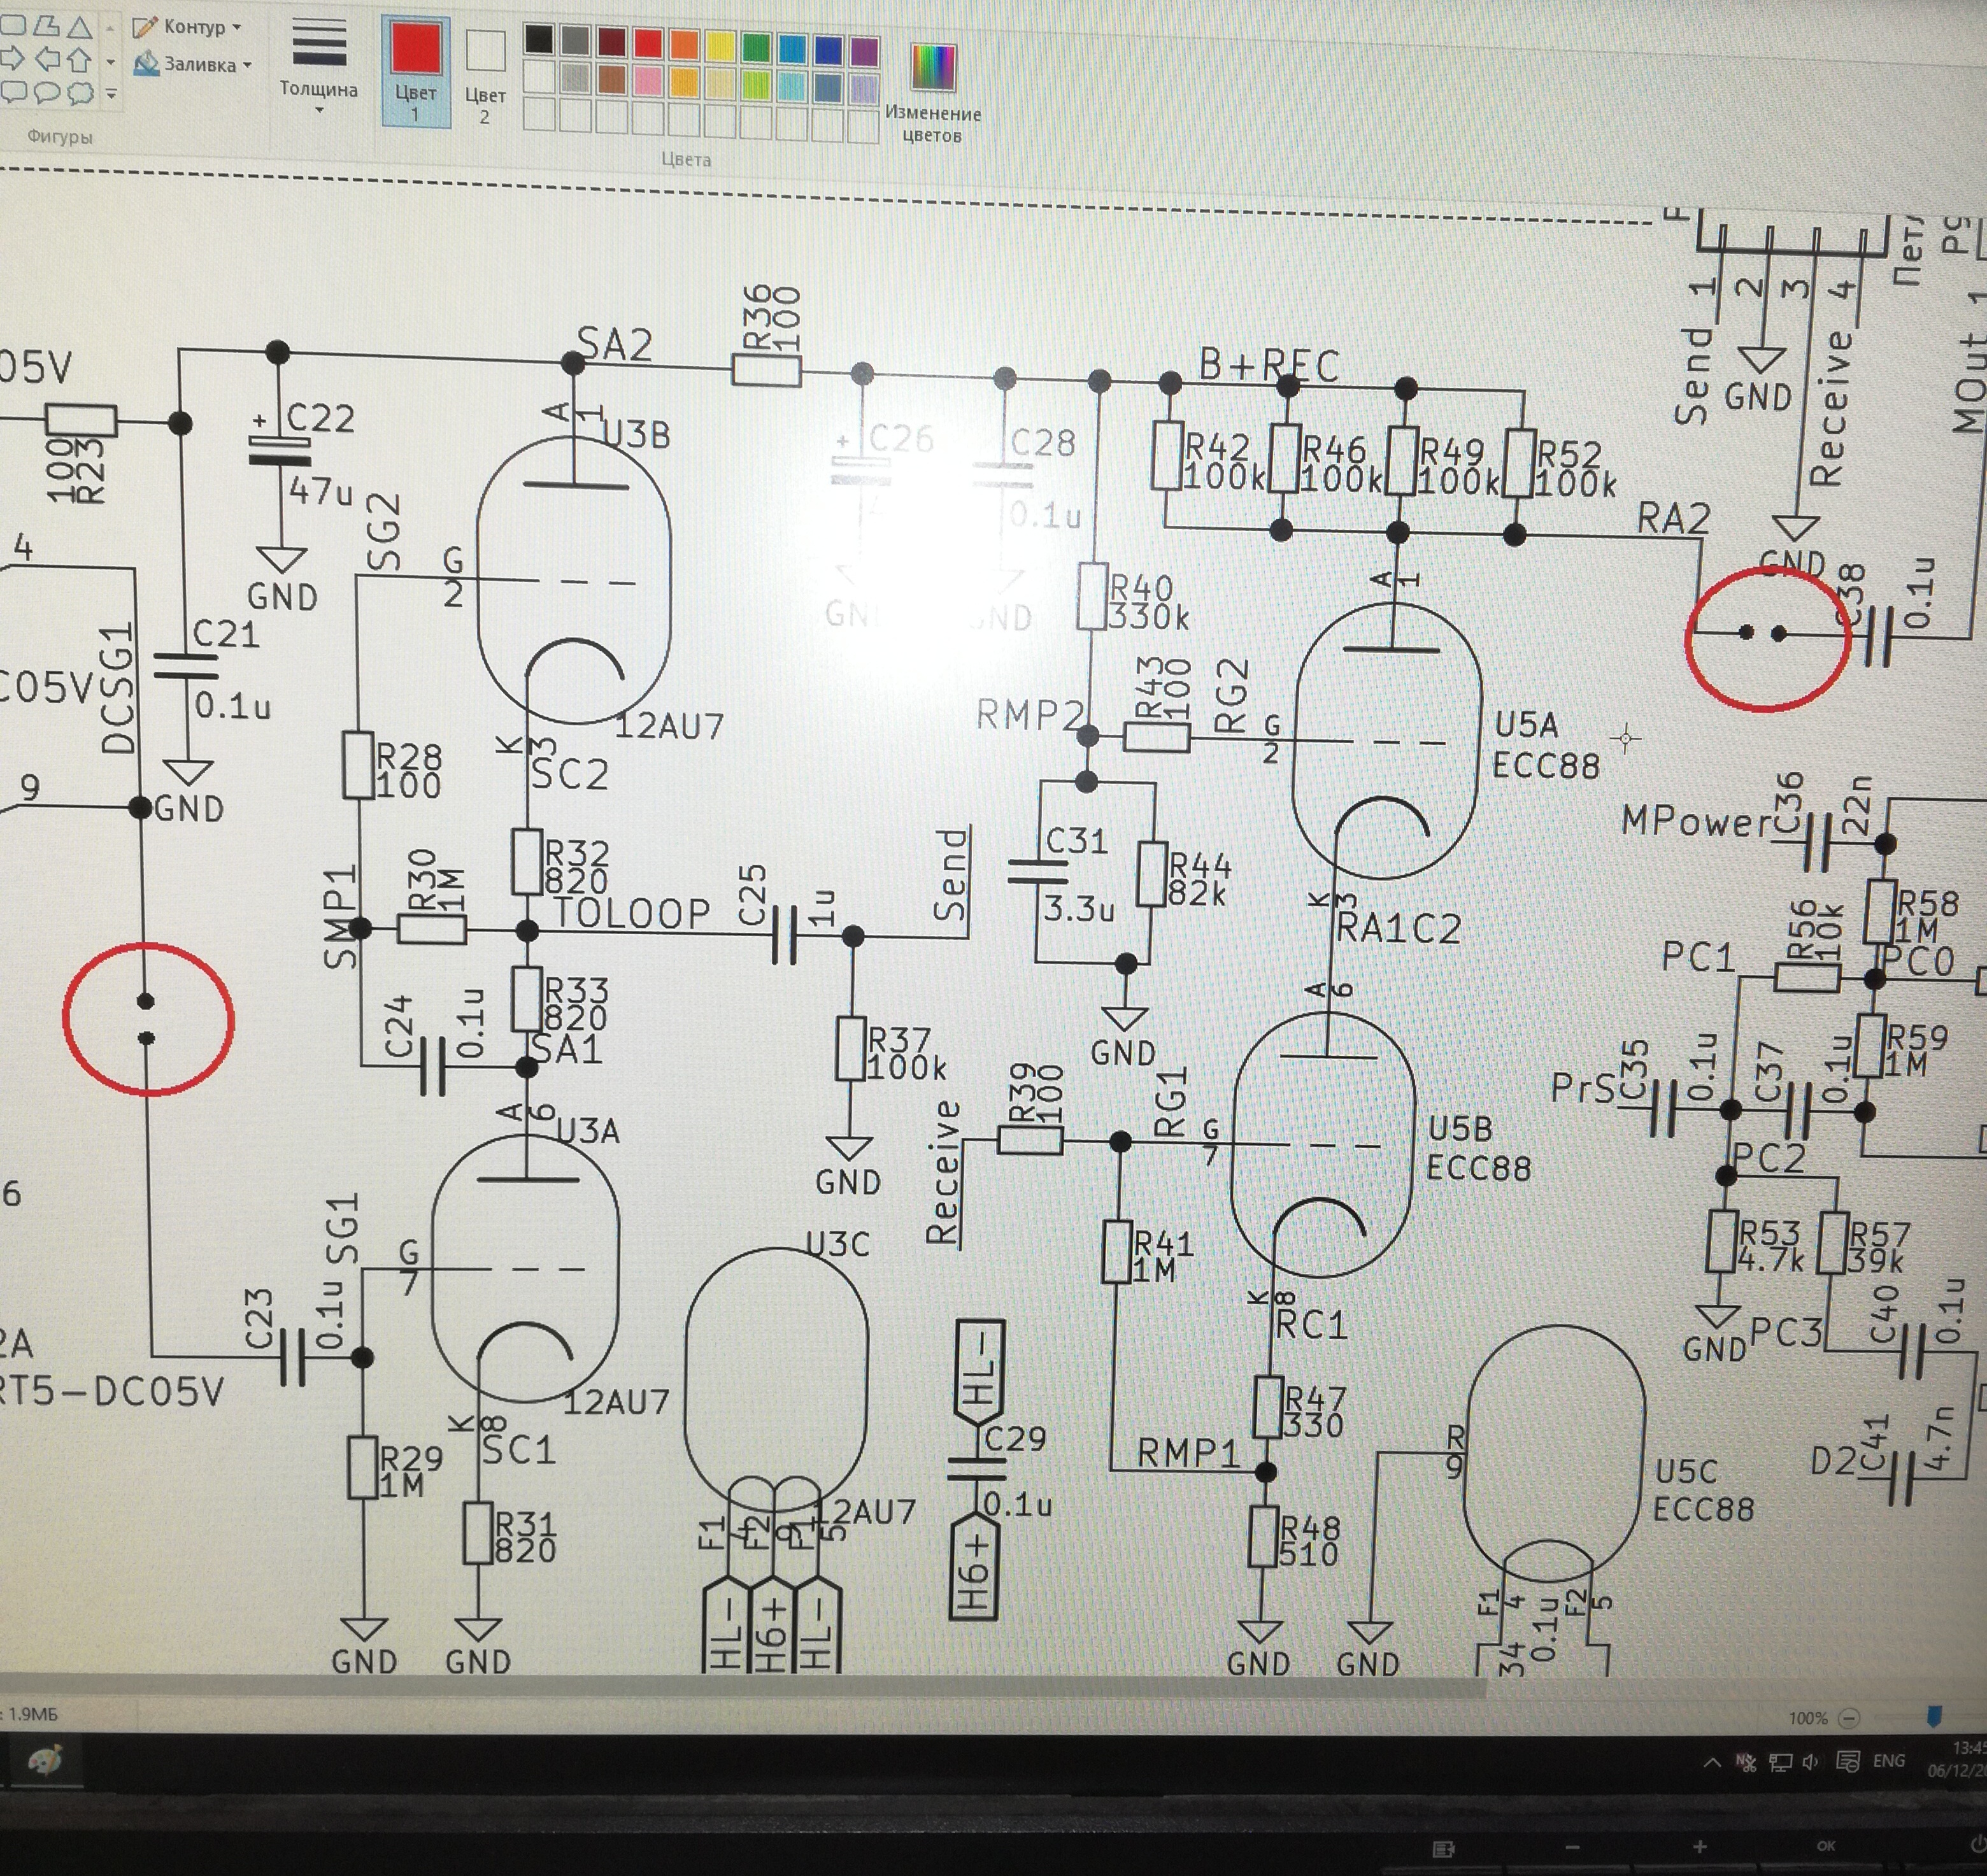
Task: Select the oval callout shape
Action: tap(47, 93)
